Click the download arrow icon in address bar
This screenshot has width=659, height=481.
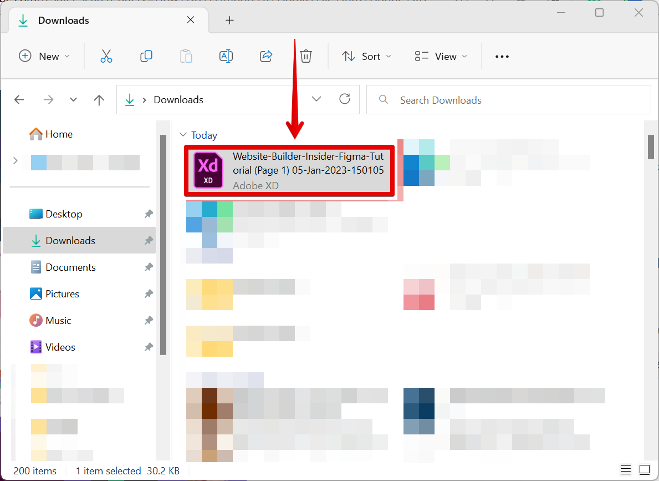coord(130,100)
